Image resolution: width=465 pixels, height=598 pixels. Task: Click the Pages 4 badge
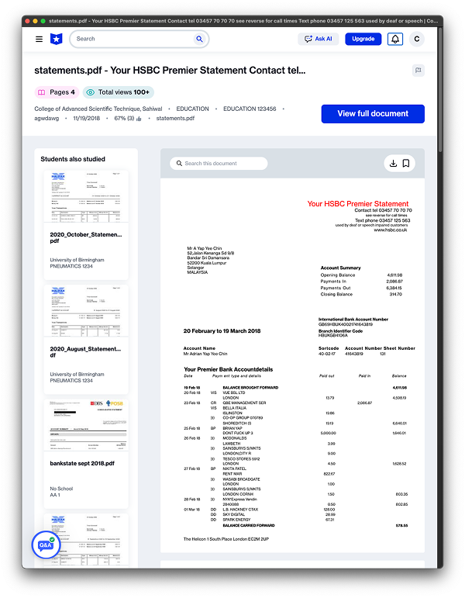coord(57,92)
